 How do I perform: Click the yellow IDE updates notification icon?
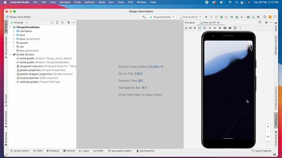(270, 17)
